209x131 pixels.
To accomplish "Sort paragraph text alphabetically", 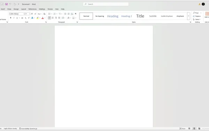I will click(72, 14).
